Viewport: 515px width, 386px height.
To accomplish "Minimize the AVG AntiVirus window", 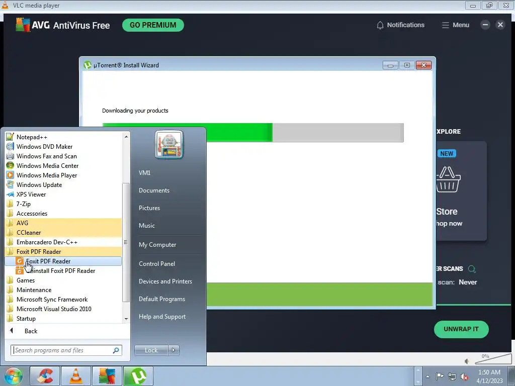I will click(x=485, y=25).
